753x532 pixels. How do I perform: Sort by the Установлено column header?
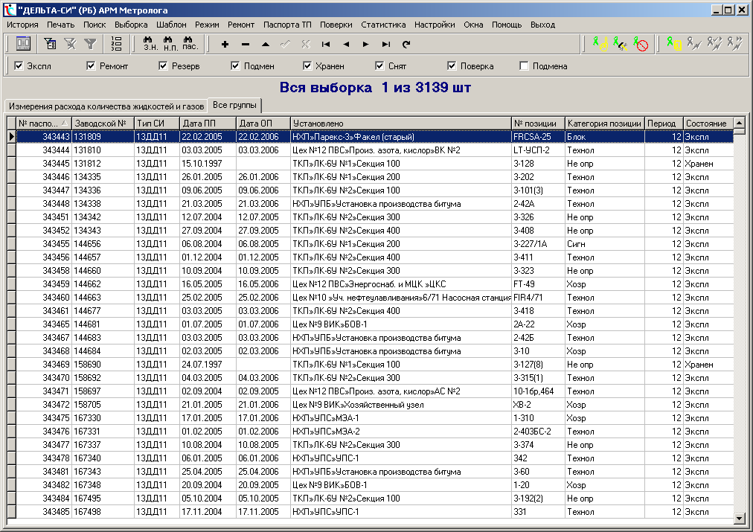point(400,123)
